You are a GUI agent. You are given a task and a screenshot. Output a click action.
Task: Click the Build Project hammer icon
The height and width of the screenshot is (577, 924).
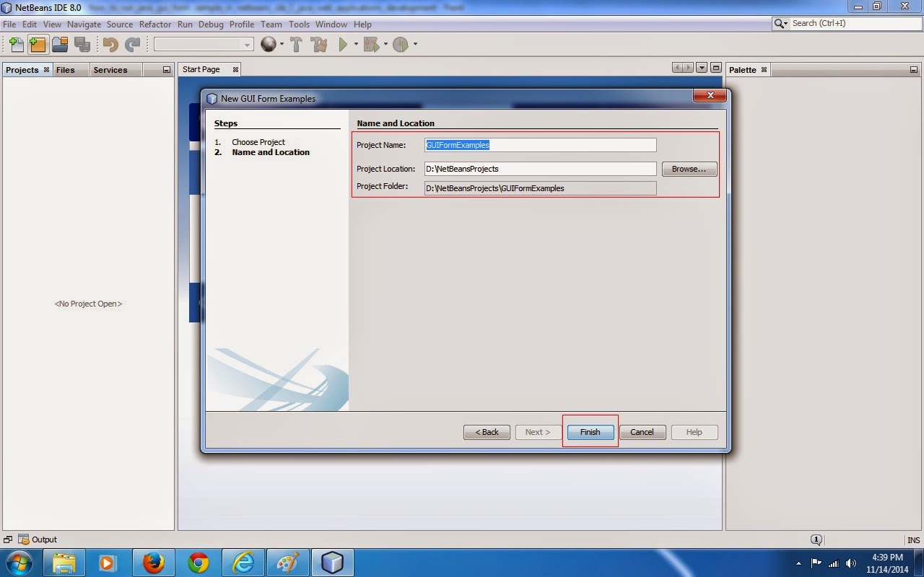point(296,45)
